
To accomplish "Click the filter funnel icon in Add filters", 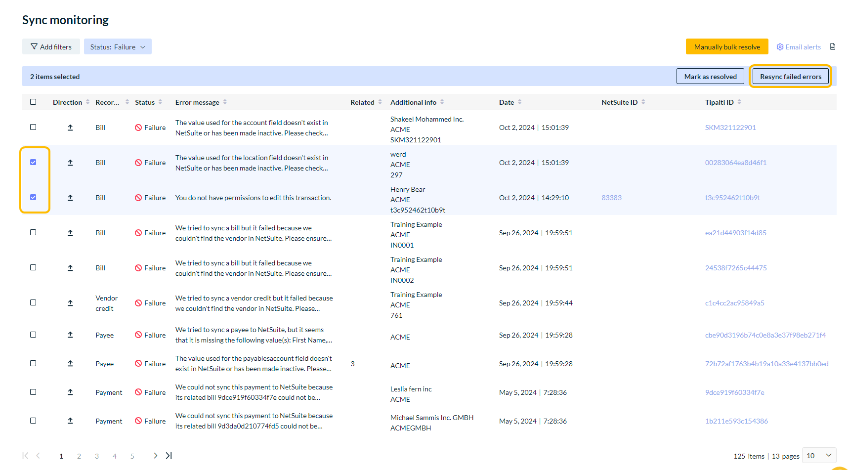I will click(x=34, y=46).
